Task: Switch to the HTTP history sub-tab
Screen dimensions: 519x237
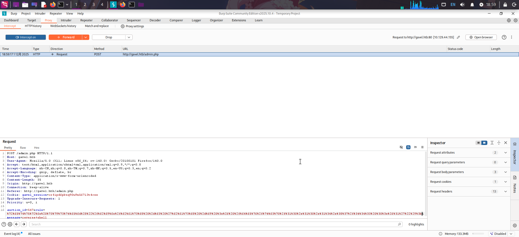Action: [33, 26]
